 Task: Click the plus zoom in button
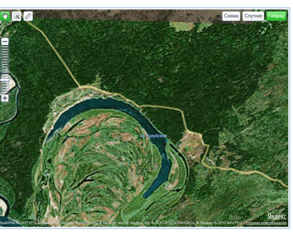(x=5, y=98)
